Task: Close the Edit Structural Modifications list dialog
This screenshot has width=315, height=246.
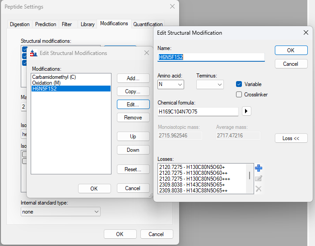Action: (147, 53)
